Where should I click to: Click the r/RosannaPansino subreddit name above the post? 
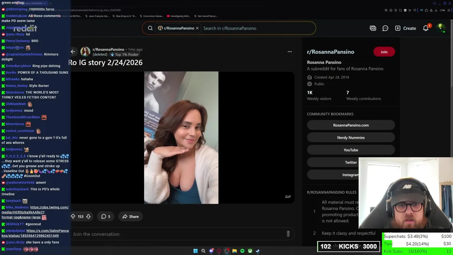coord(108,50)
